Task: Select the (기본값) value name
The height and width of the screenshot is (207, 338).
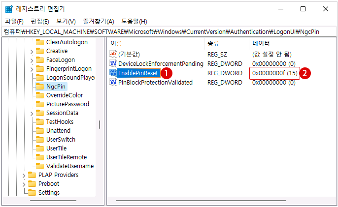Action: 129,54
